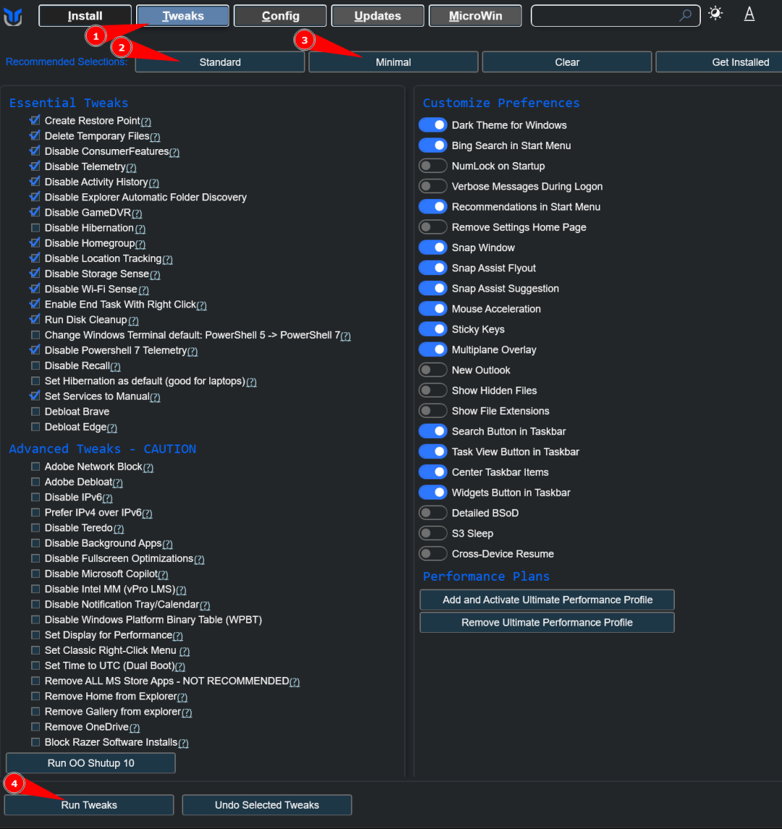Open help for Disable Background Apps

click(x=167, y=544)
